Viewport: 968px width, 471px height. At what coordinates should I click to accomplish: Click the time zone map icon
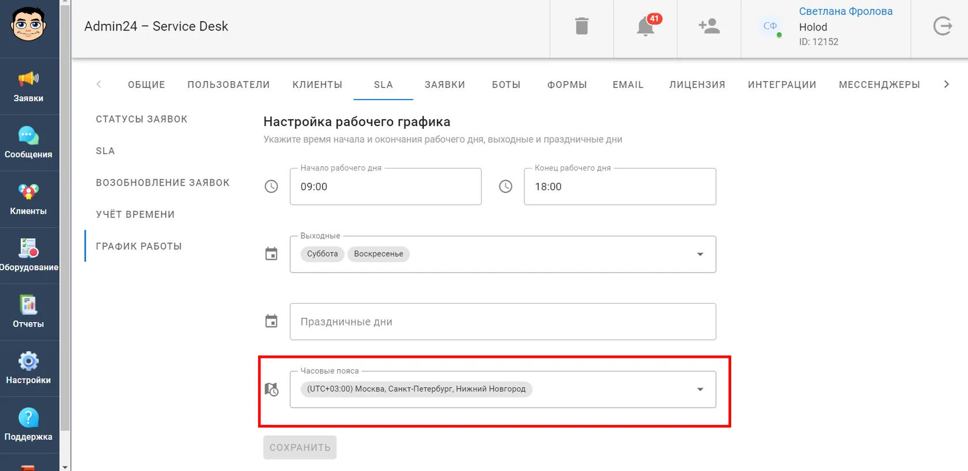click(x=271, y=389)
